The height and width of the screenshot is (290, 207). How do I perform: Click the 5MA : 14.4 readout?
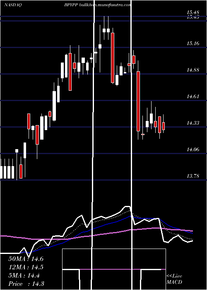(24, 276)
